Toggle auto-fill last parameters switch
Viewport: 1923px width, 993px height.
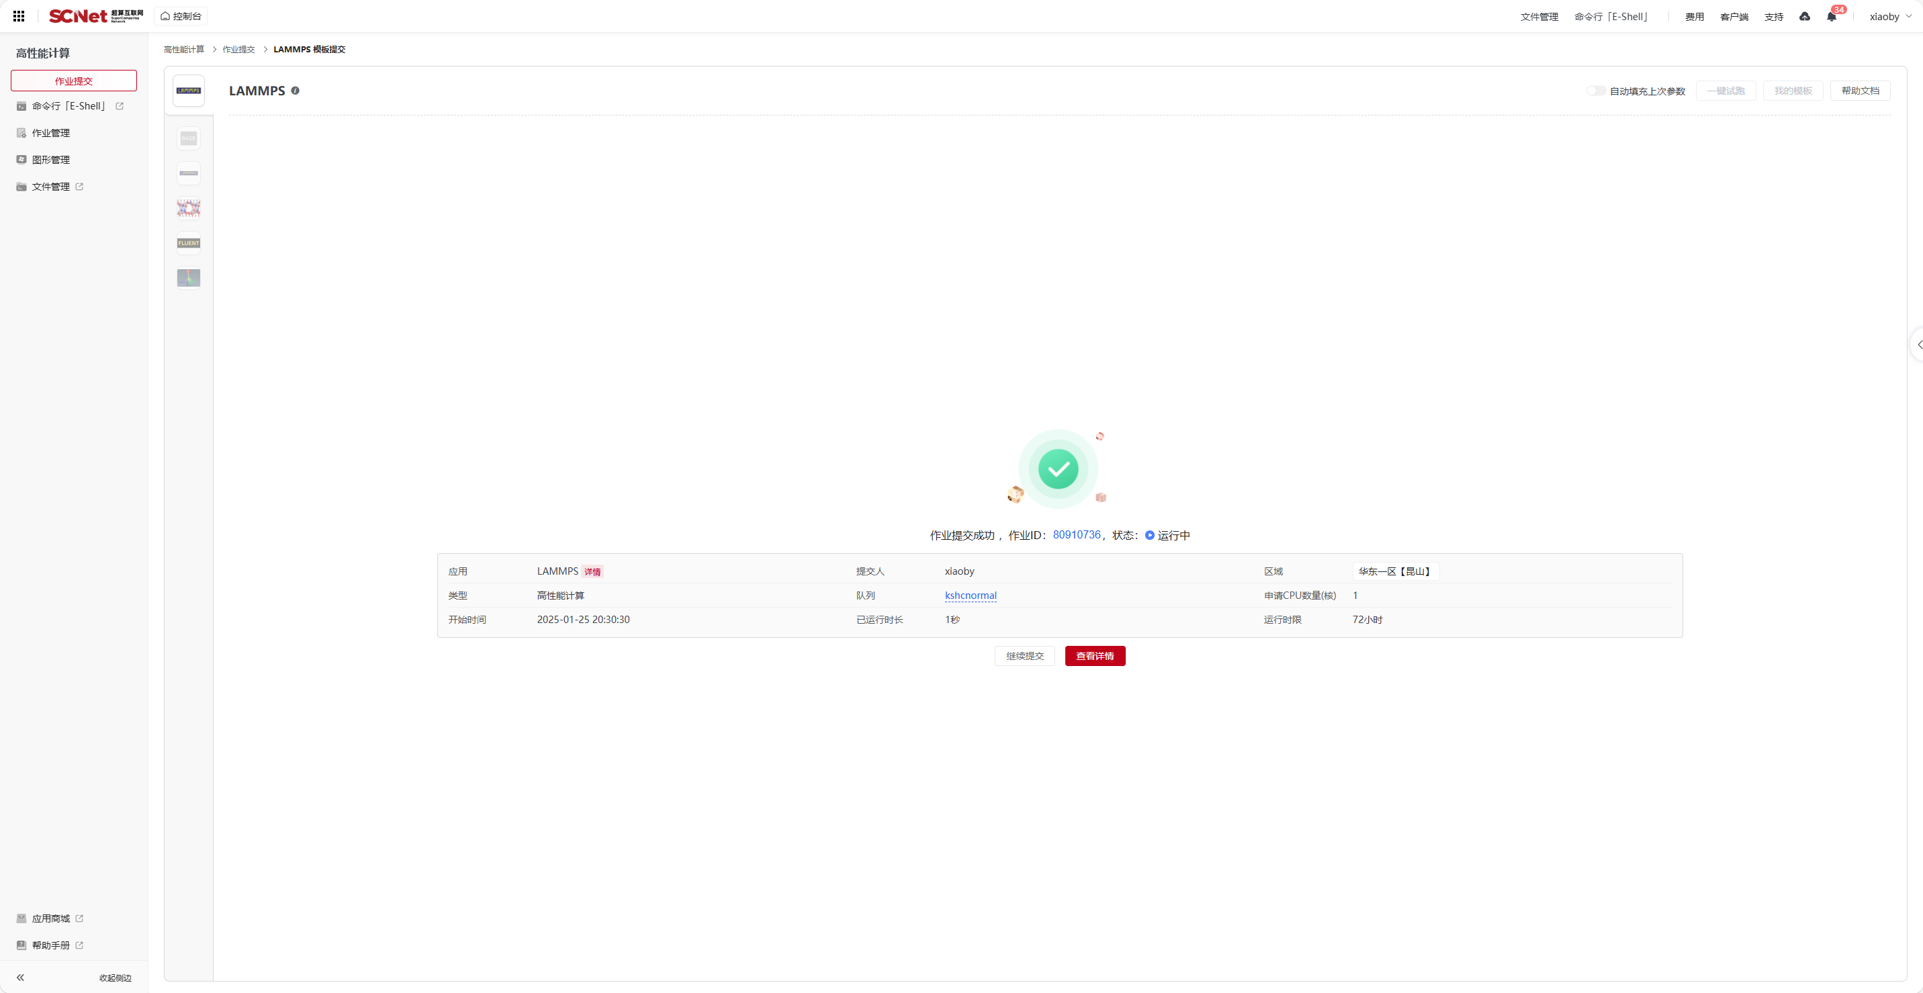point(1595,91)
